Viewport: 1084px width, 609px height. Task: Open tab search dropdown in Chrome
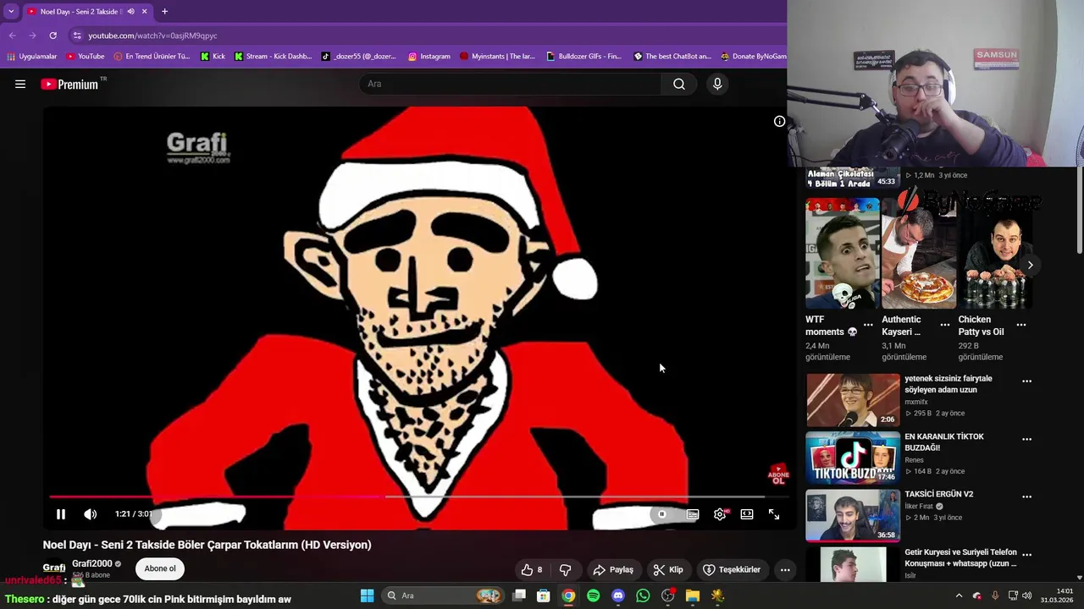(11, 11)
